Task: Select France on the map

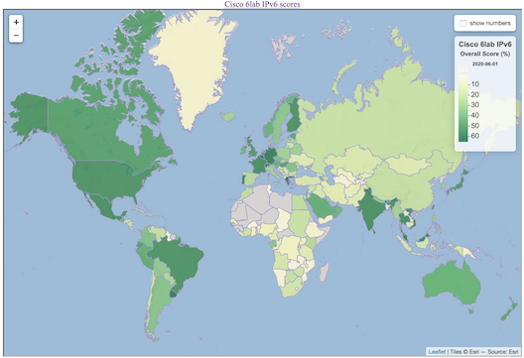Action: pos(258,166)
